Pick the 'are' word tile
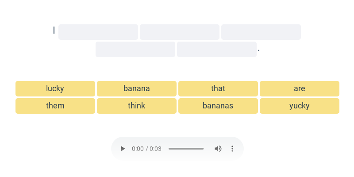 pyautogui.click(x=300, y=88)
